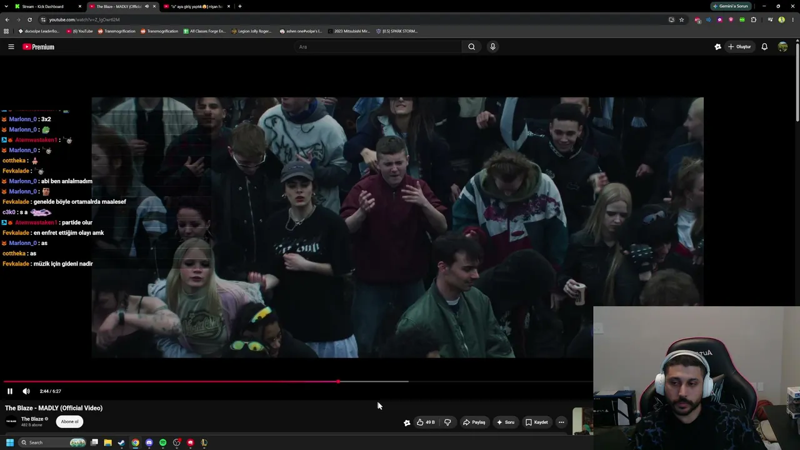Open Google Chrome from the taskbar
Image resolution: width=800 pixels, height=450 pixels.
[135, 442]
